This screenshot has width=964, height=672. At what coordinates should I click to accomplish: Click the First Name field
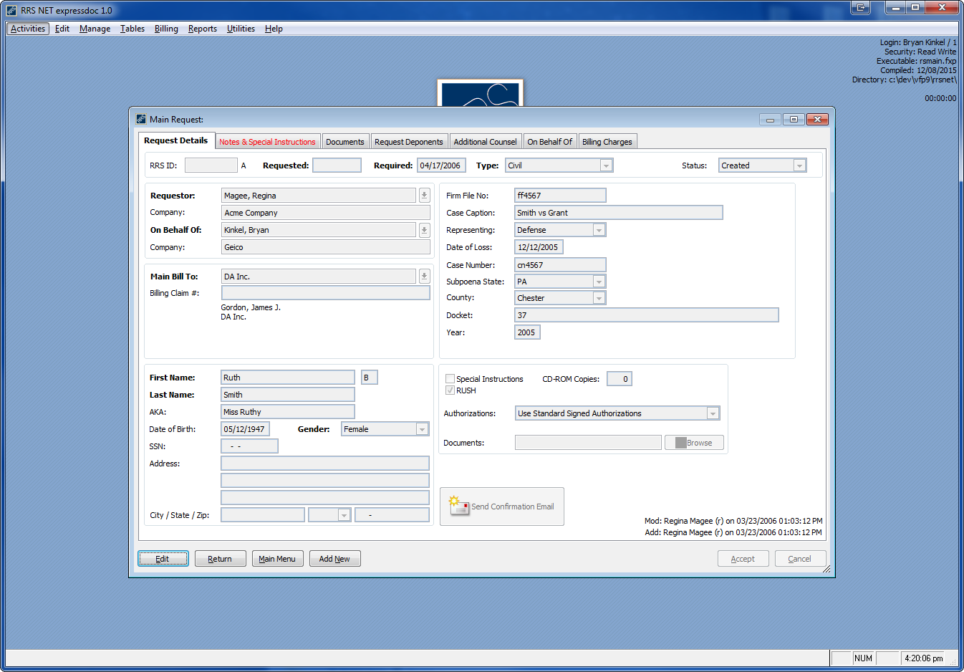[x=288, y=378]
